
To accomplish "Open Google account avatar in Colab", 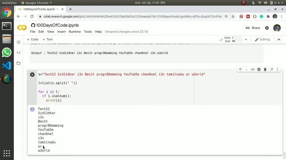I will click(x=277, y=28).
